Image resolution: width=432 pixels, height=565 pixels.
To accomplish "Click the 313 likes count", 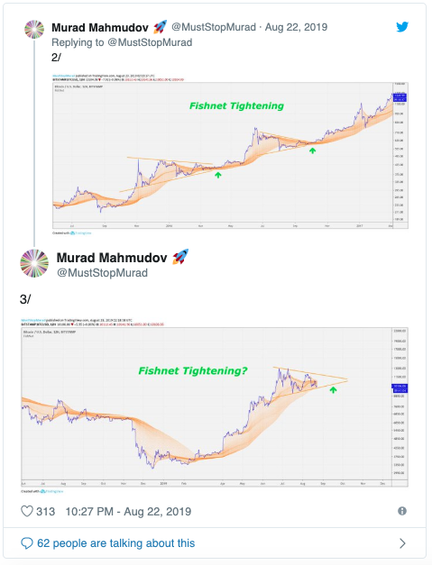I will pos(45,511).
